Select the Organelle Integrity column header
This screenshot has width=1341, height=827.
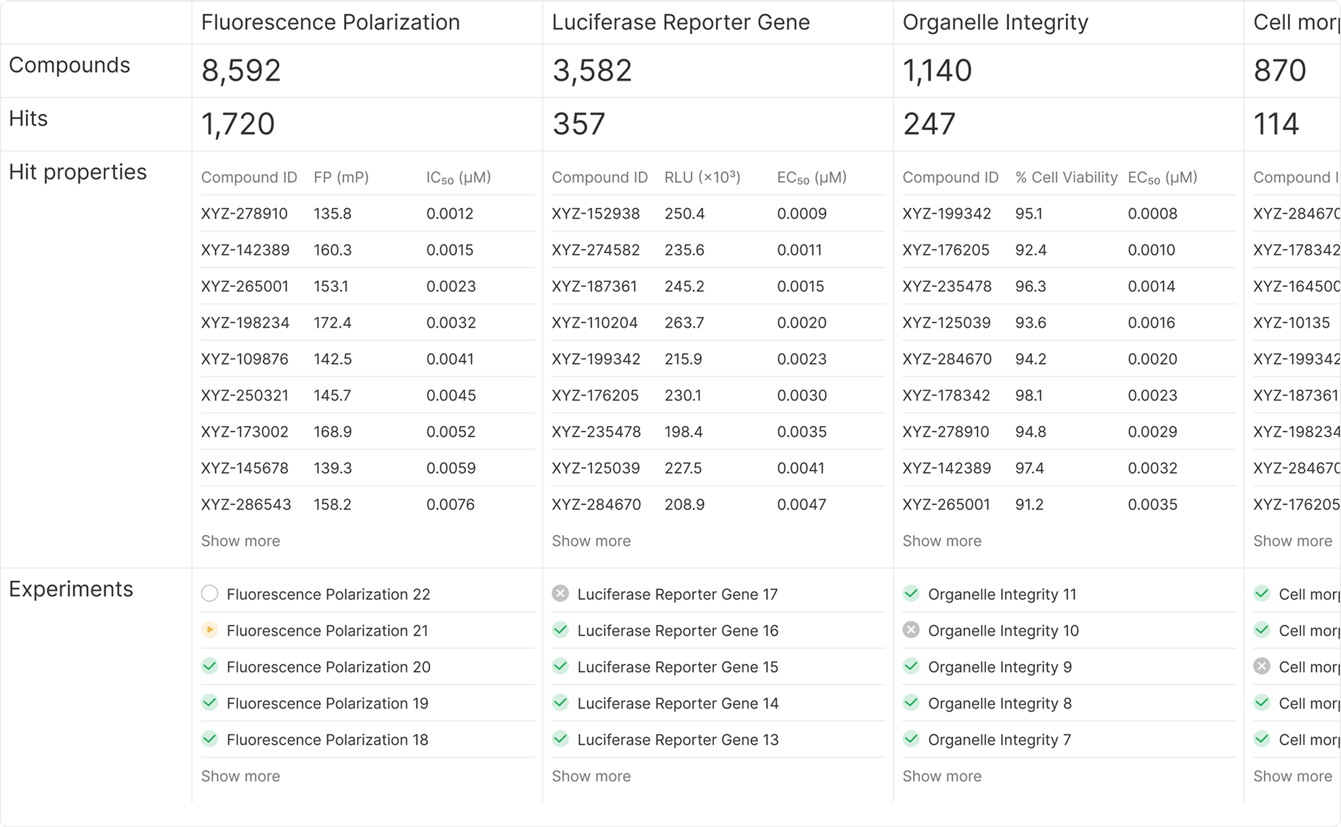[x=996, y=22]
